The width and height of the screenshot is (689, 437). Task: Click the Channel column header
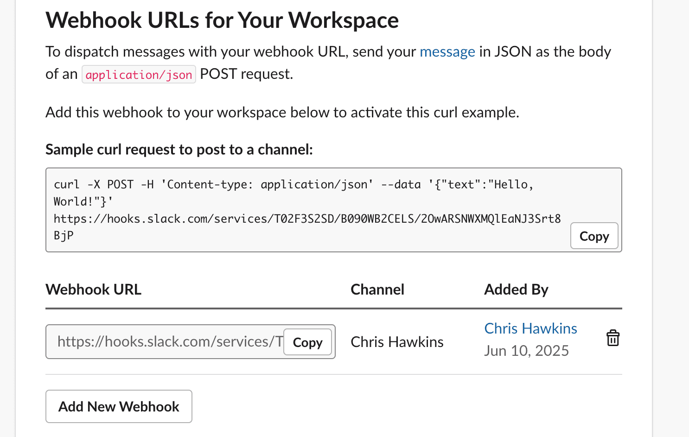(377, 289)
